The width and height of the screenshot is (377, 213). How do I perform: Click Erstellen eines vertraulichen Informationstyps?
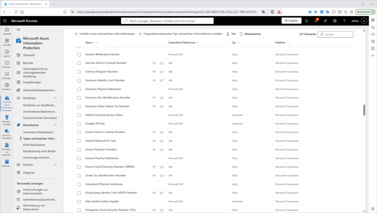(105, 34)
